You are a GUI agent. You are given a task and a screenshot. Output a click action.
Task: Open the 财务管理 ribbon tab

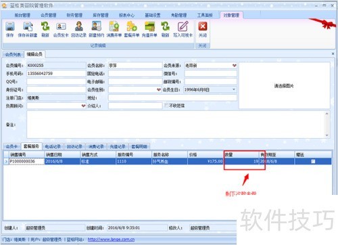pyautogui.click(x=74, y=15)
